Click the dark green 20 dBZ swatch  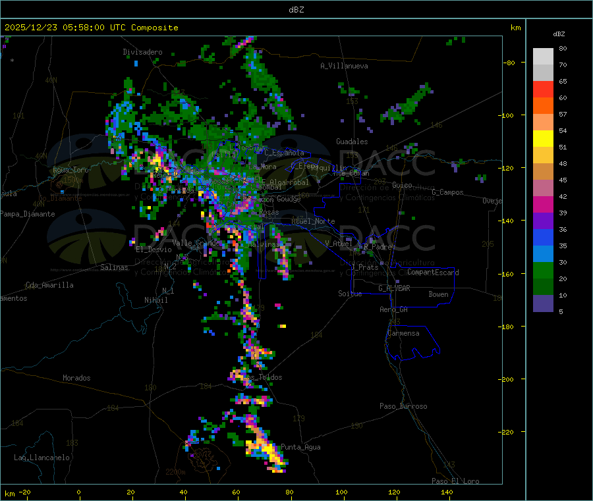tap(543, 286)
